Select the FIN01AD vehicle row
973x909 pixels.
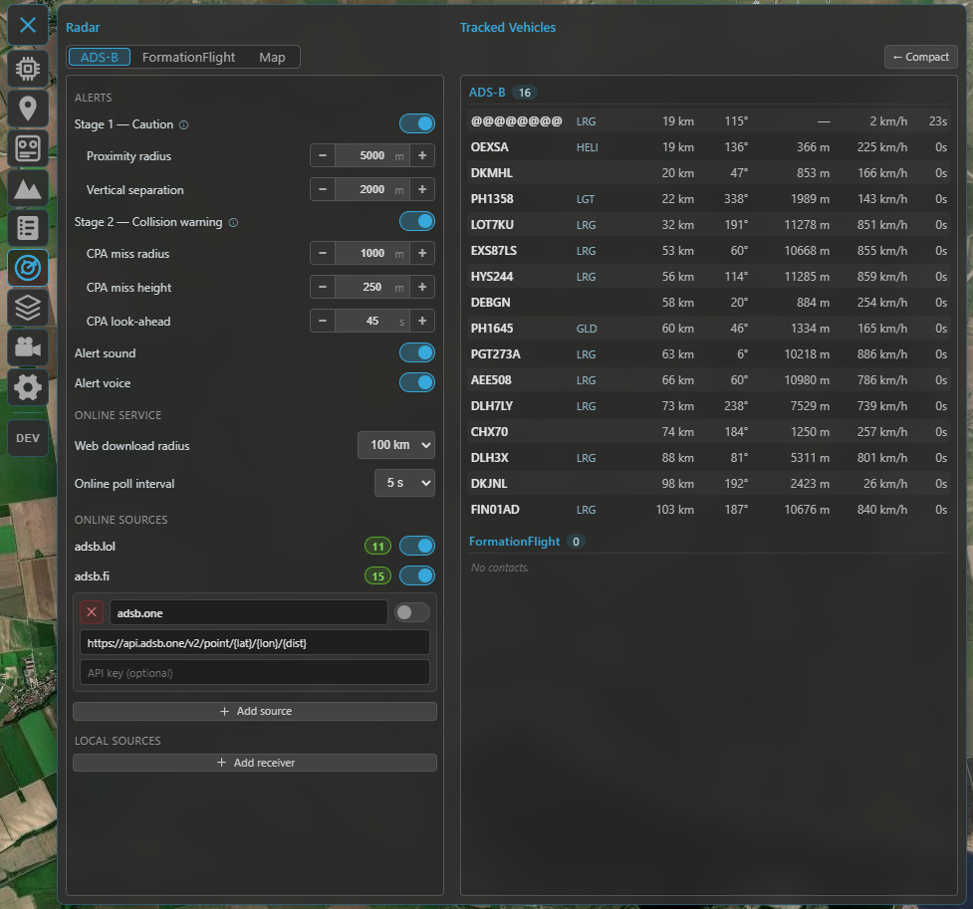coord(709,510)
